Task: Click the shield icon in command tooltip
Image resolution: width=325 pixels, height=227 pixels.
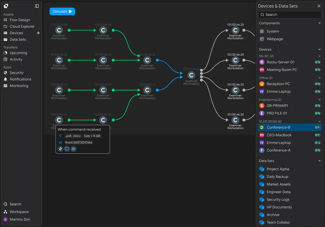Action: tap(60, 149)
